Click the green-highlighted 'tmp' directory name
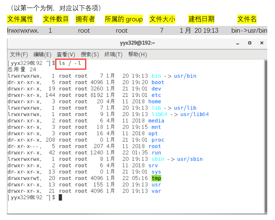This screenshot has width=275, height=220. (156, 178)
